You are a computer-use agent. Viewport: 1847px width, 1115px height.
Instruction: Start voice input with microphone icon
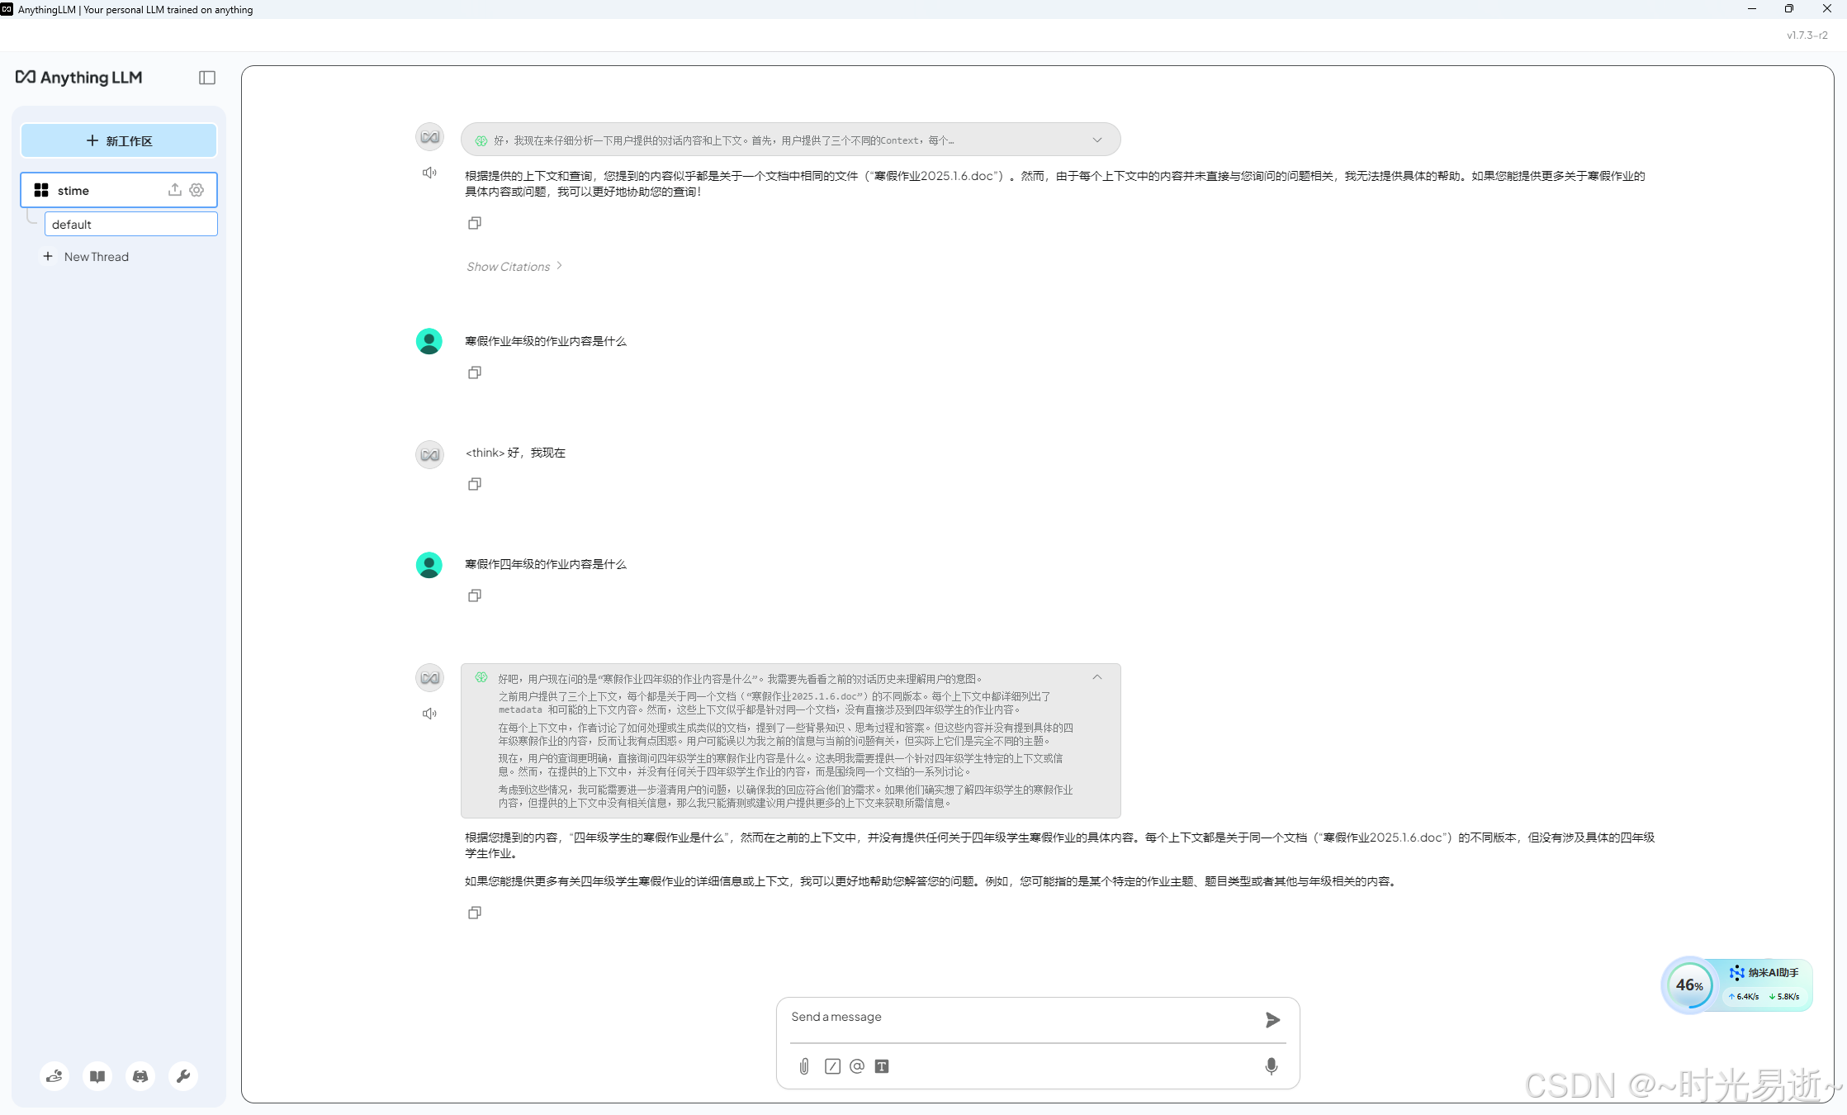click(1272, 1066)
